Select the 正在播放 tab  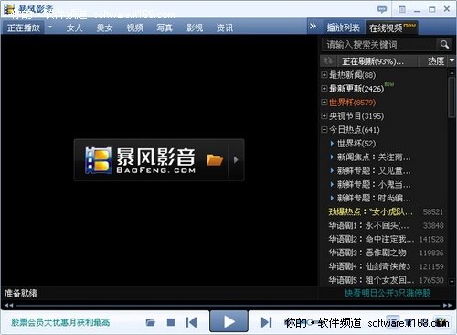click(x=24, y=27)
